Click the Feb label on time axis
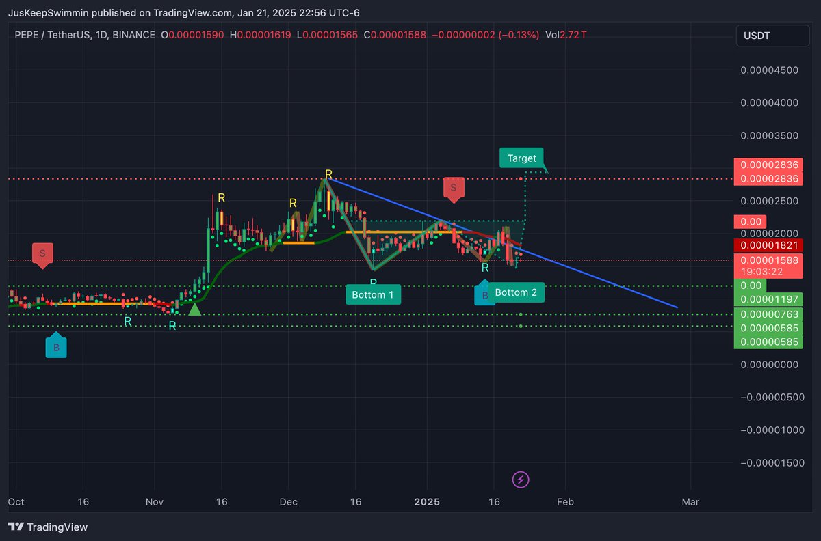The width and height of the screenshot is (821, 541). coord(565,501)
